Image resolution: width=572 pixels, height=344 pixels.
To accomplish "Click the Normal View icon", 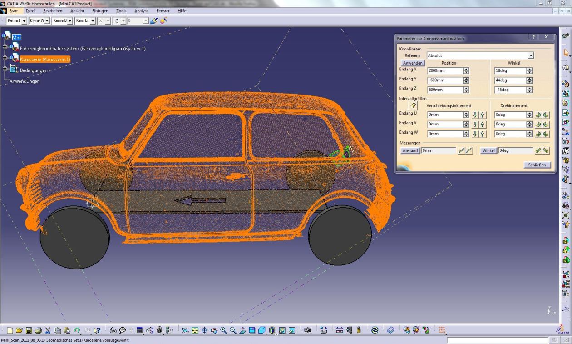I will pos(243,330).
